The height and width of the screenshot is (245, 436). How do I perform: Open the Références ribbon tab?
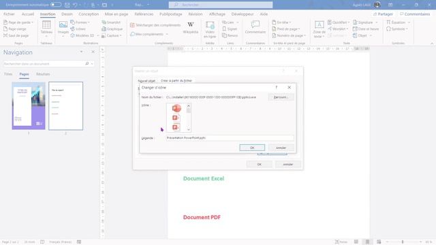144,14
